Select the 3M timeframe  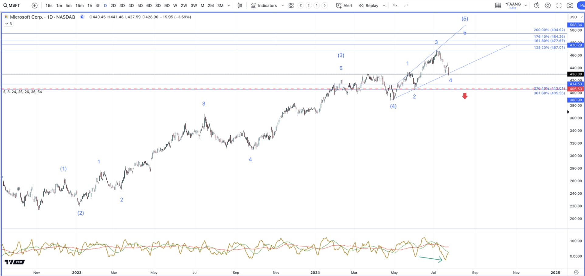click(220, 5)
